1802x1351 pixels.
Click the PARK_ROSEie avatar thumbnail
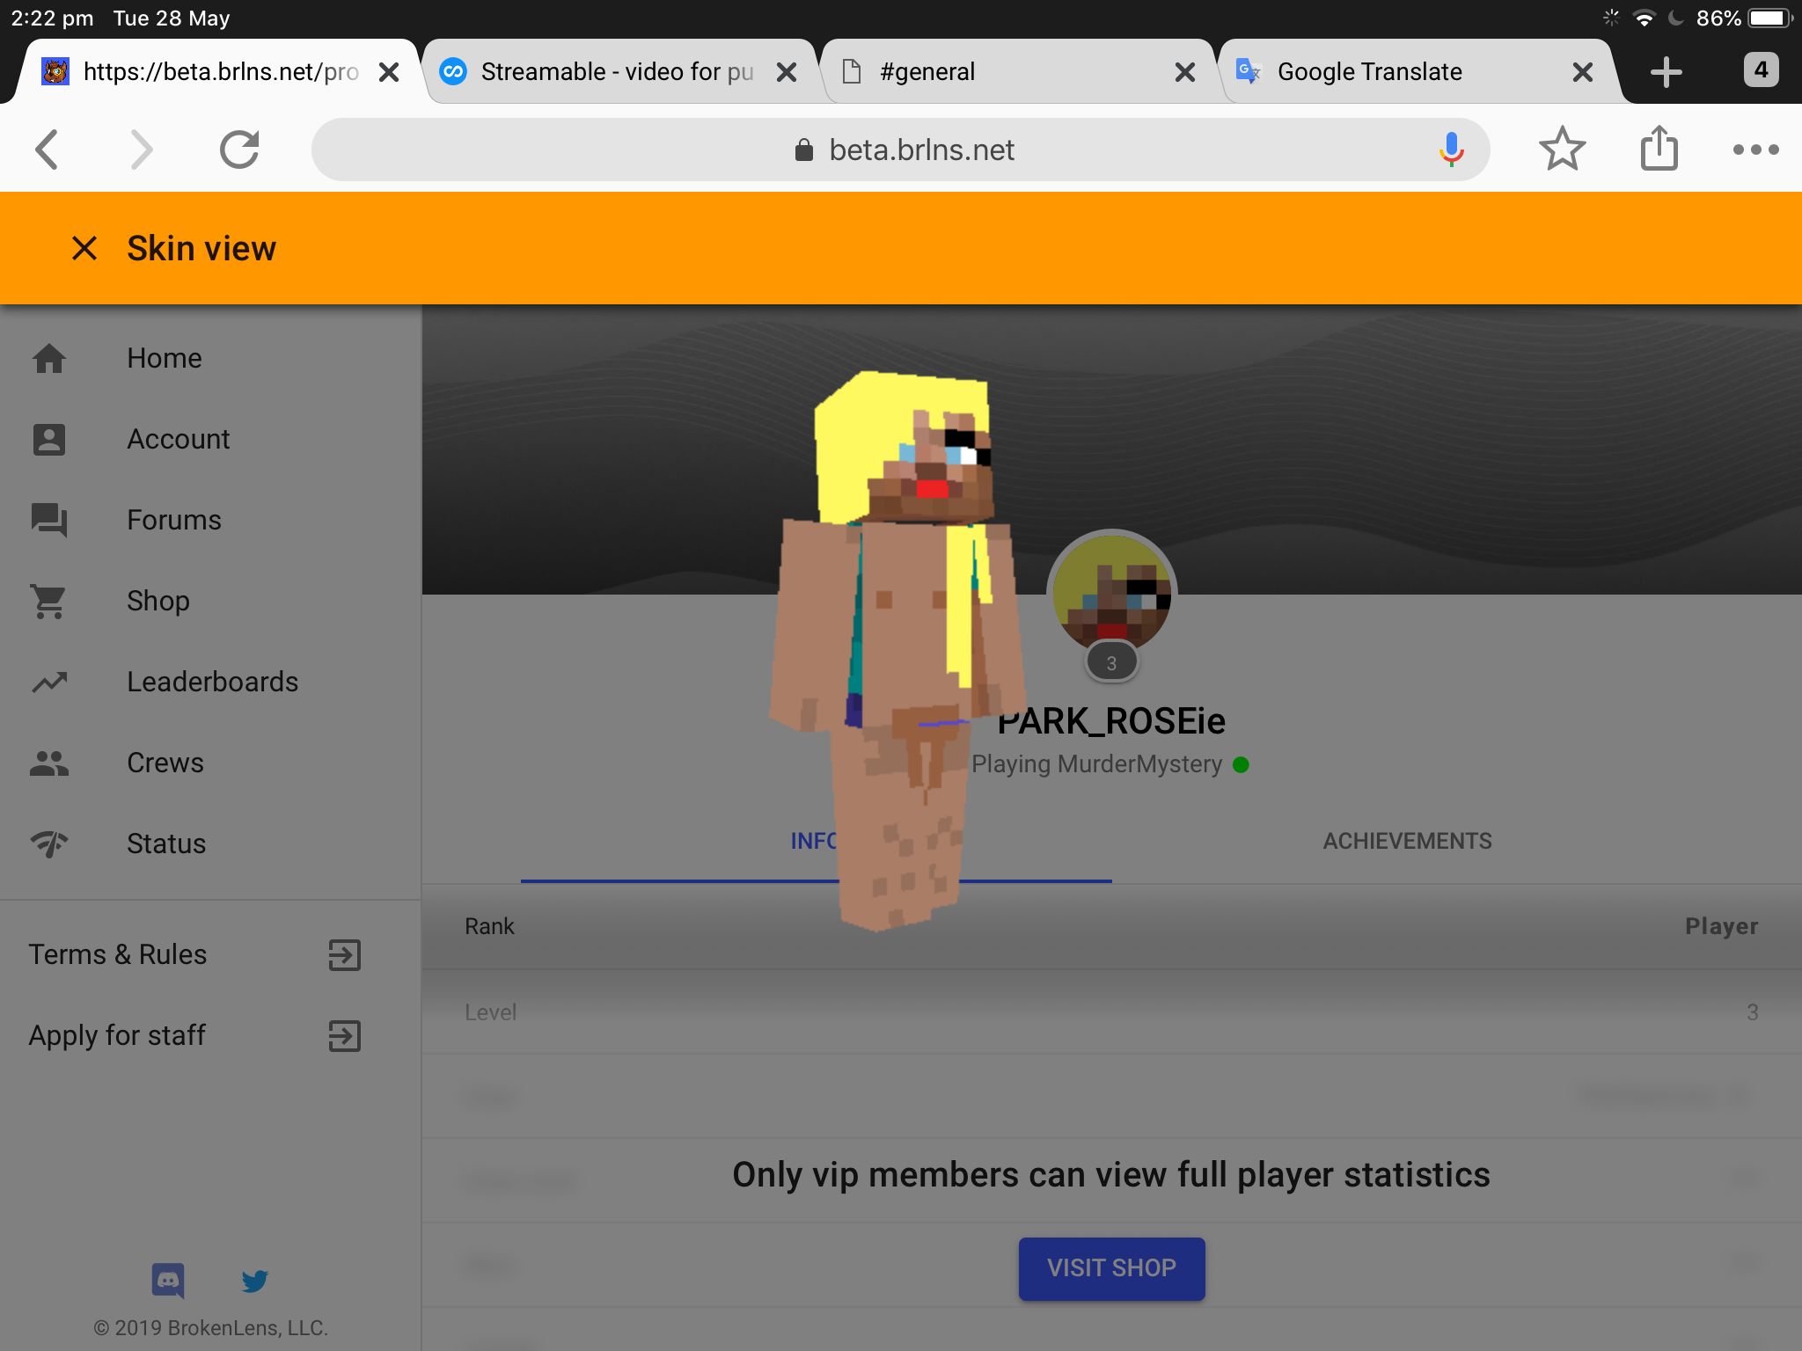point(1111,594)
